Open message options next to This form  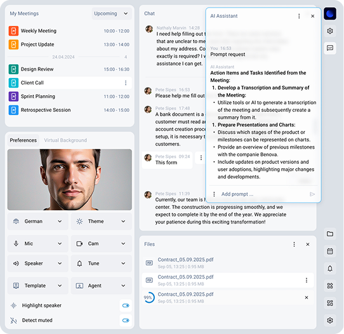coord(201,157)
